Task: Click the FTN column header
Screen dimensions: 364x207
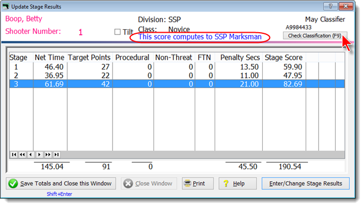Action: [x=204, y=58]
